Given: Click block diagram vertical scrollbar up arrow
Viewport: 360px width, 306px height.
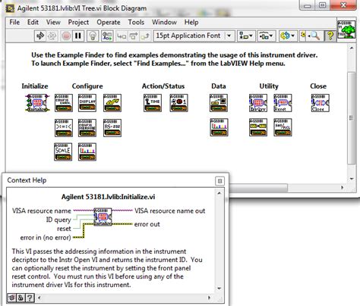Looking at the screenshot, I should [x=352, y=48].
